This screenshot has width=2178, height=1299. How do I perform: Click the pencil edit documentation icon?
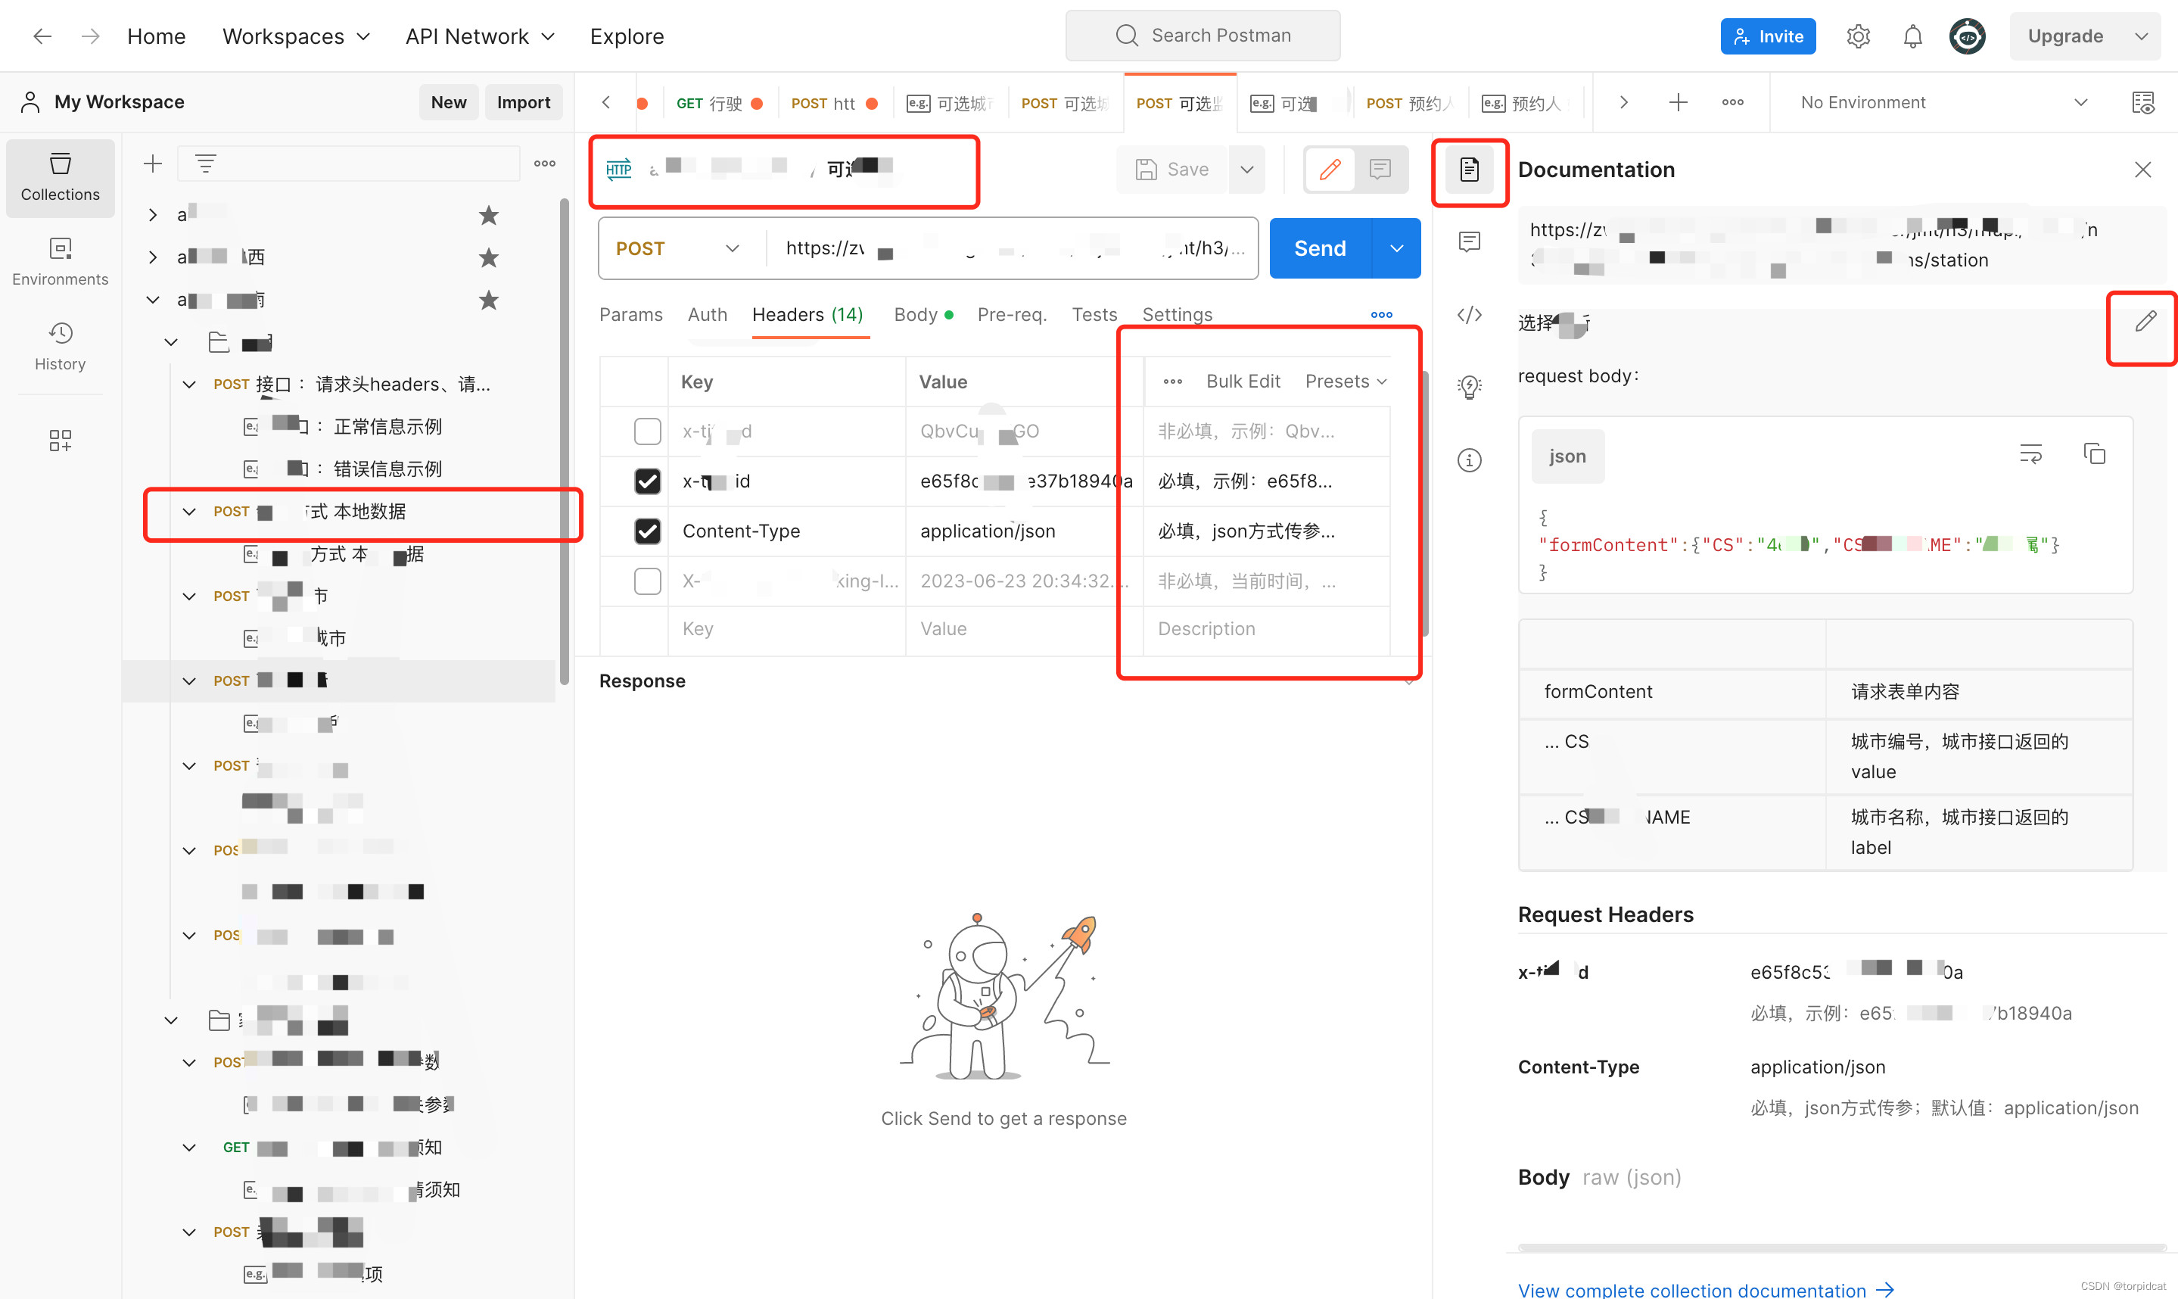(2144, 322)
